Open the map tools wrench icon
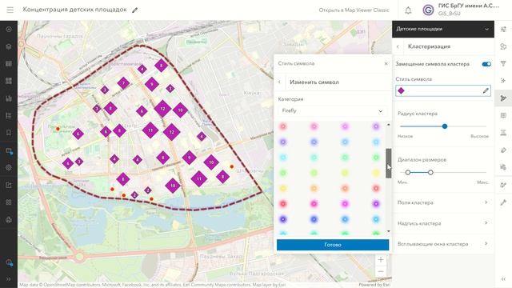Image resolution: width=512 pixels, height=288 pixels. click(x=503, y=202)
